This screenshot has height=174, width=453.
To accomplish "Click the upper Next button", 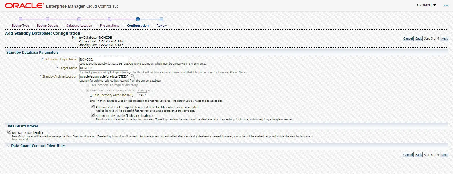I will [444, 38].
